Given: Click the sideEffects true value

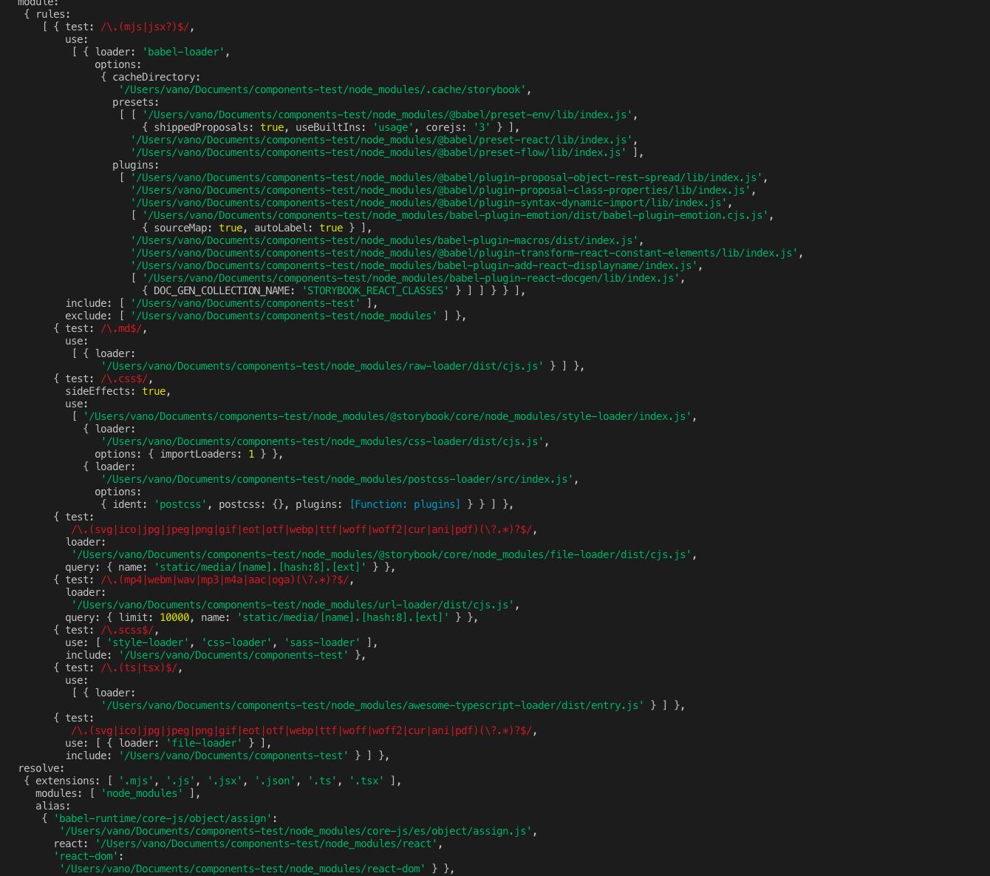Looking at the screenshot, I should coord(154,391).
